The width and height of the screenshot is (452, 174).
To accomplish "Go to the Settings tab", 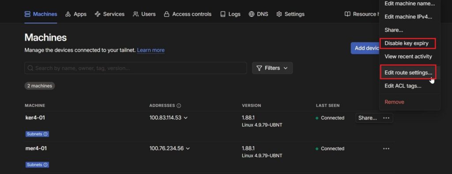I will (x=290, y=14).
